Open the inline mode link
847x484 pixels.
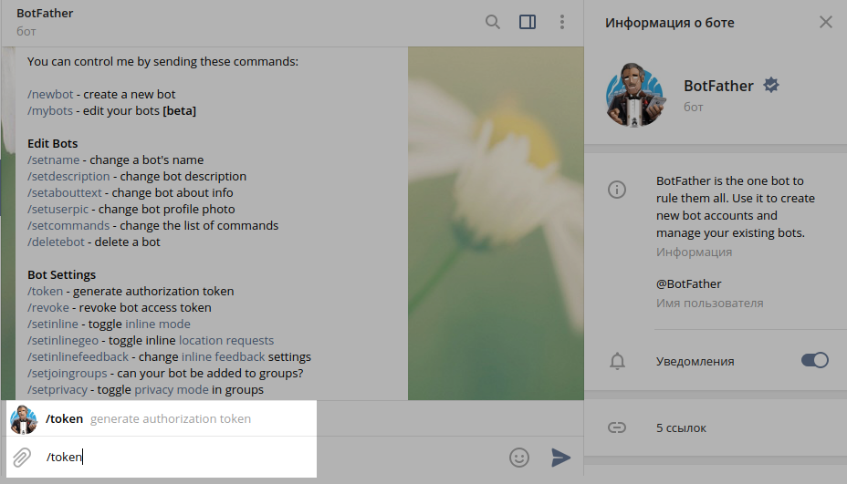(x=158, y=324)
